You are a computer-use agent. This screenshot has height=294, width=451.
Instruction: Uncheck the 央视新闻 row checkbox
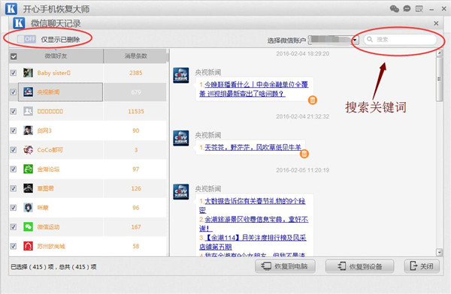coord(14,91)
